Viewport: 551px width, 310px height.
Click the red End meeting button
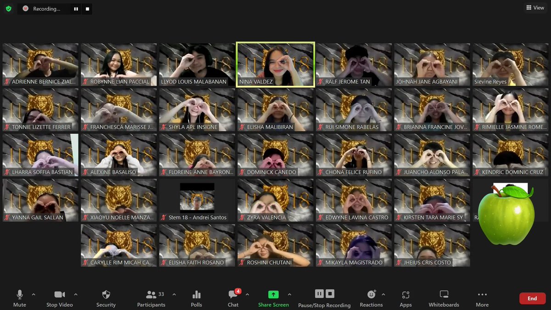pos(532,299)
